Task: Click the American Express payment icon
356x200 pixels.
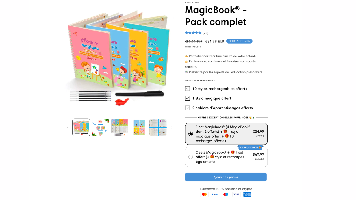Action: click(x=247, y=194)
